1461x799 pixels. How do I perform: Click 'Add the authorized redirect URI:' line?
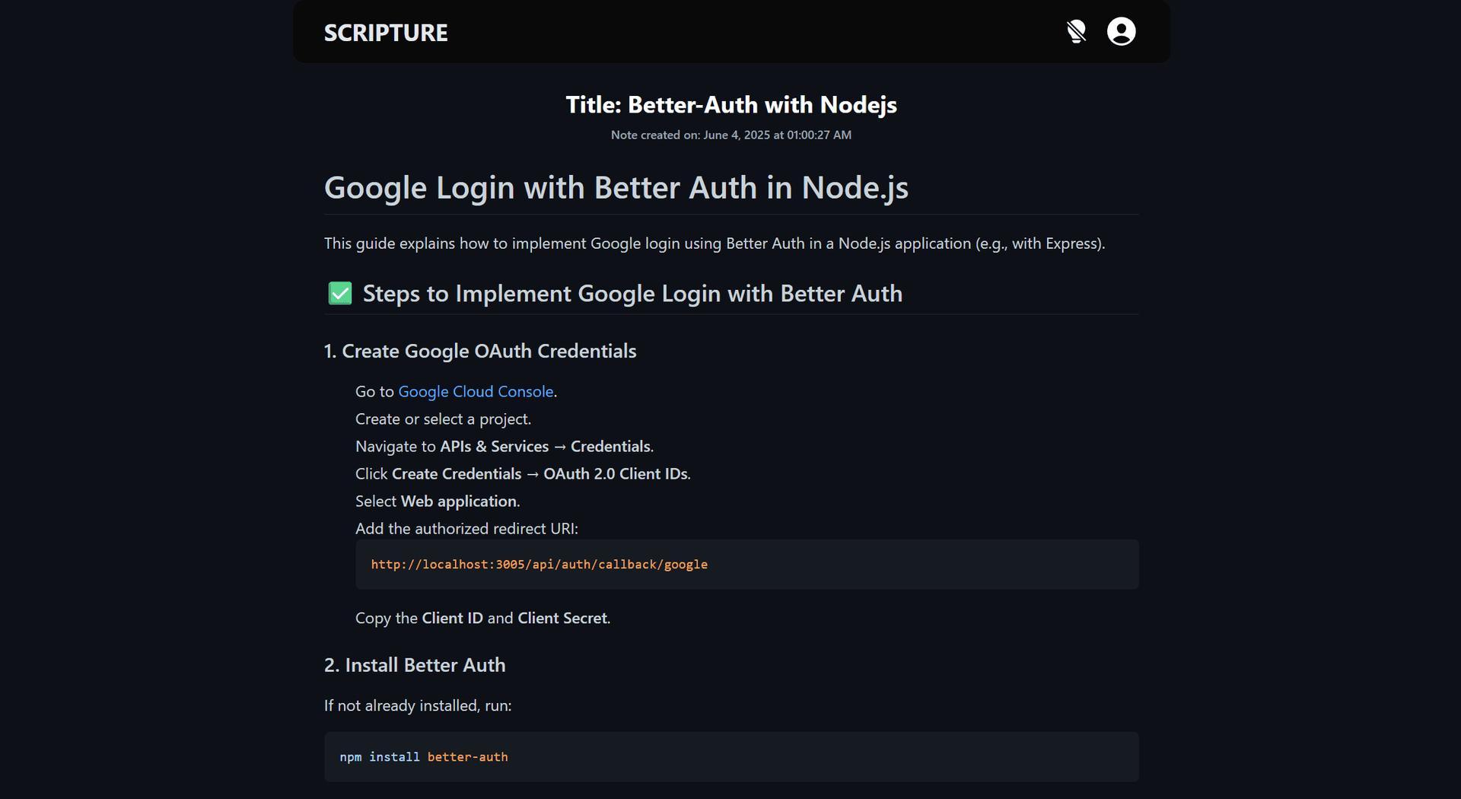tap(466, 528)
